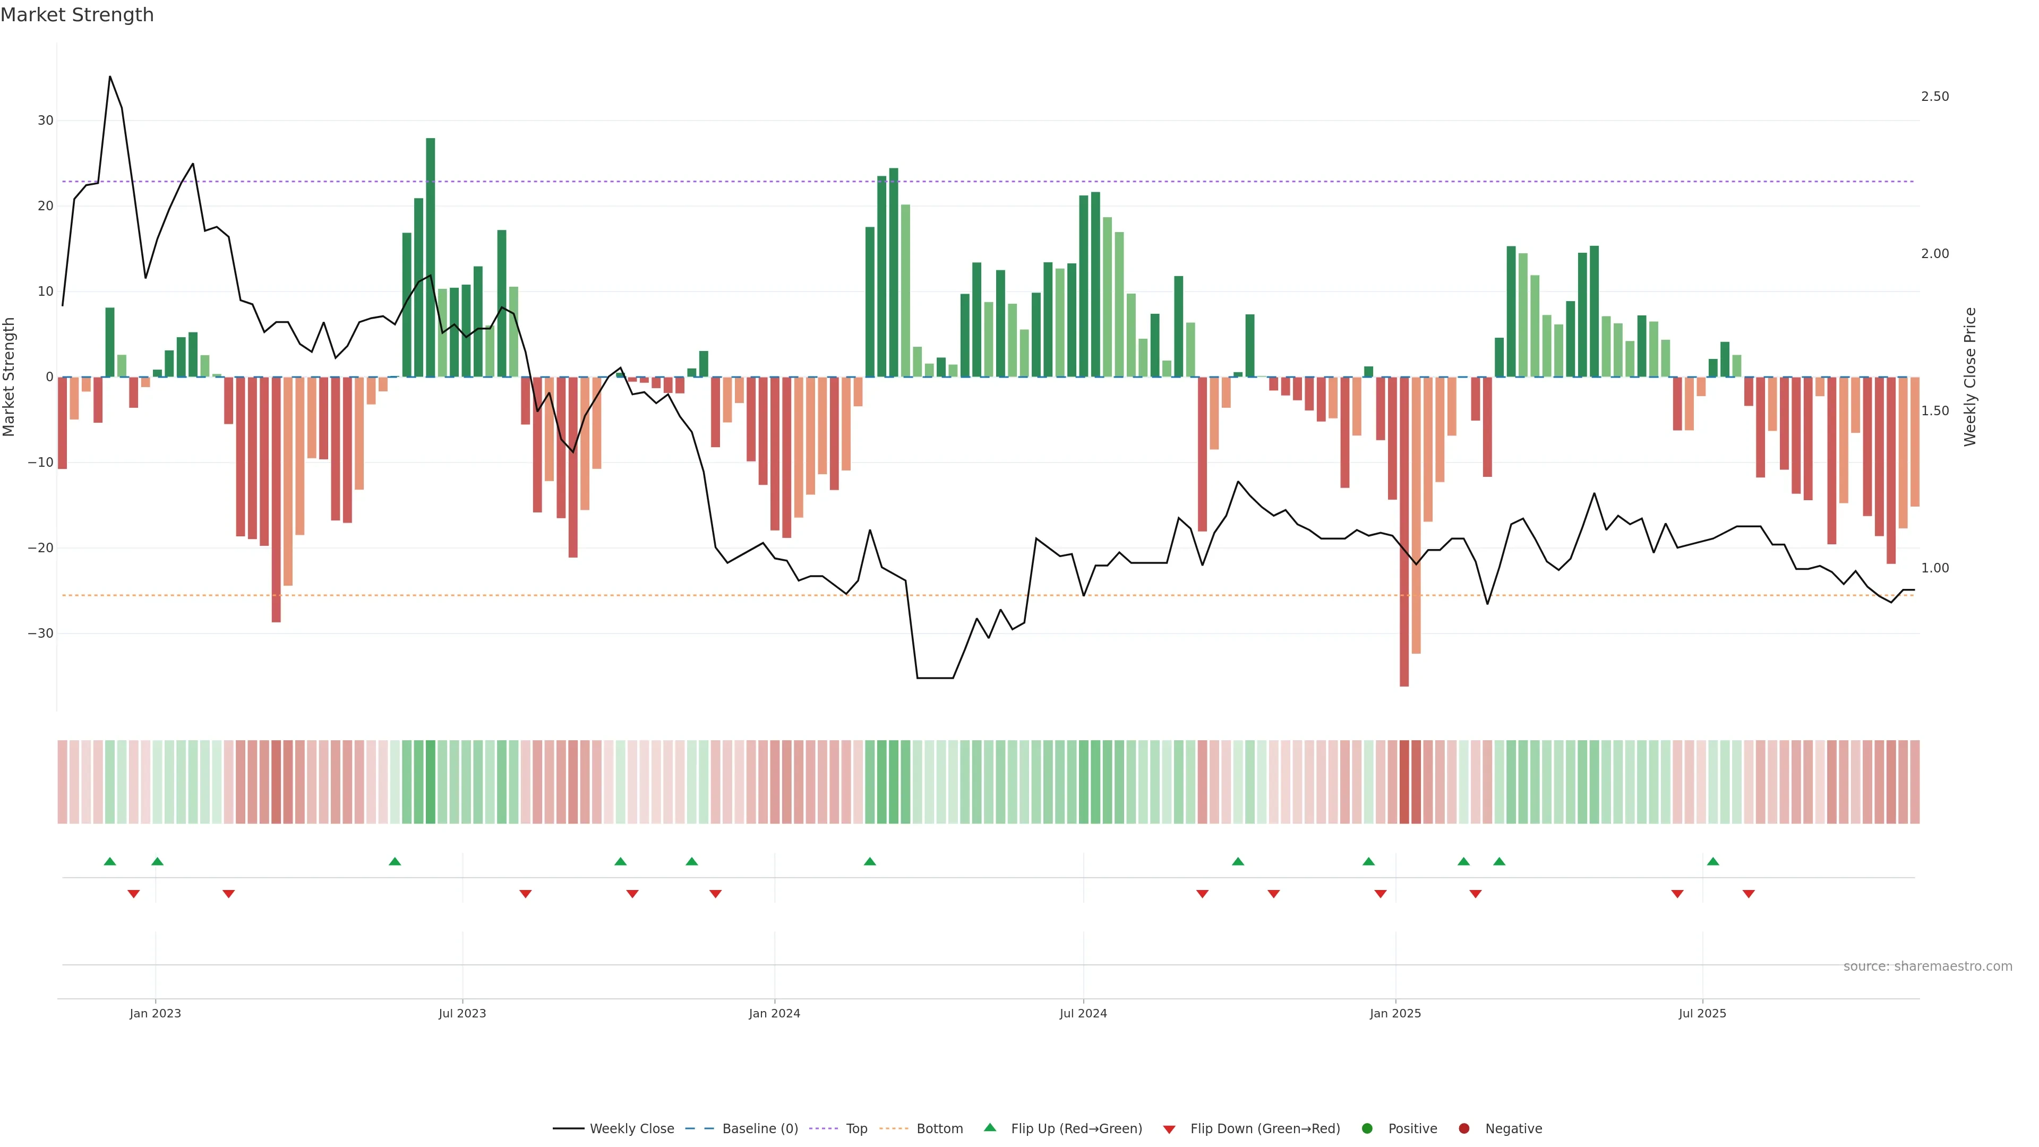Click the Jul 2025 x-axis label
Screen dimensions: 2039x1147
(x=1702, y=1013)
